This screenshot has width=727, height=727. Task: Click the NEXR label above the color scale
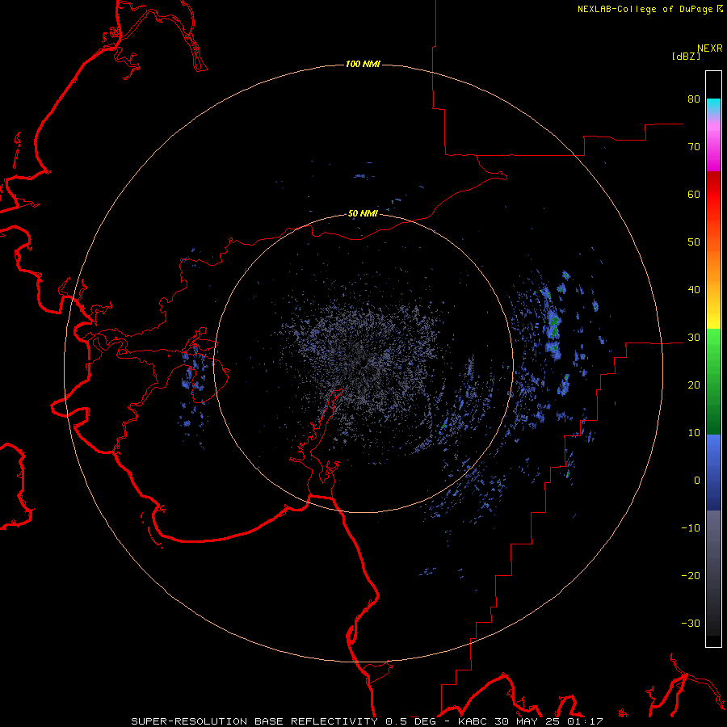(x=709, y=48)
